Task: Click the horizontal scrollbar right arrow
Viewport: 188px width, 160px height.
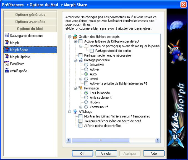Action: [x=158, y=140]
